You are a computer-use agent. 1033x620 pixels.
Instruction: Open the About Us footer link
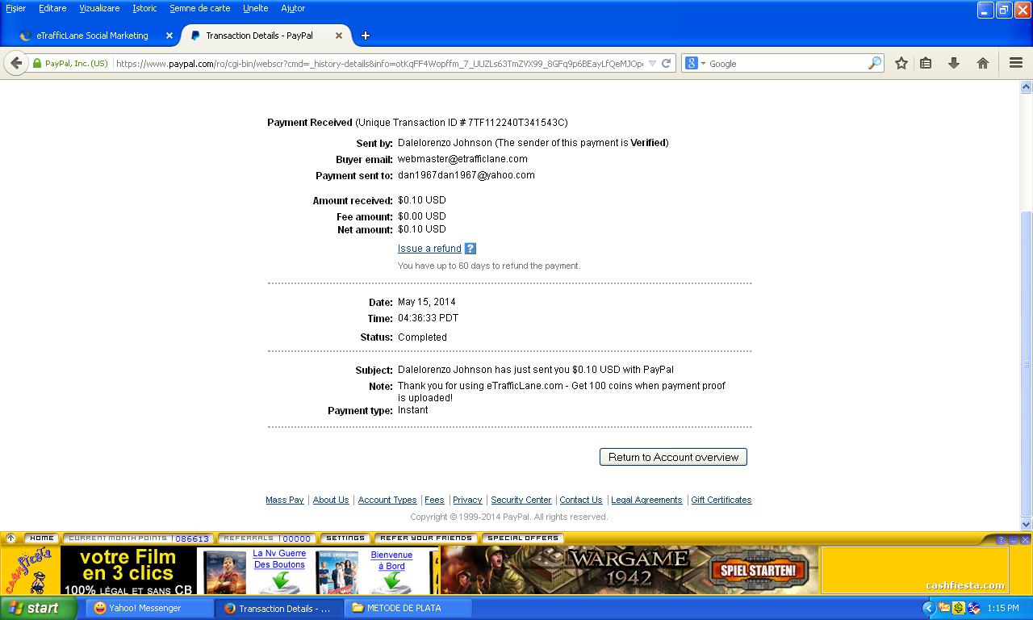(x=331, y=500)
